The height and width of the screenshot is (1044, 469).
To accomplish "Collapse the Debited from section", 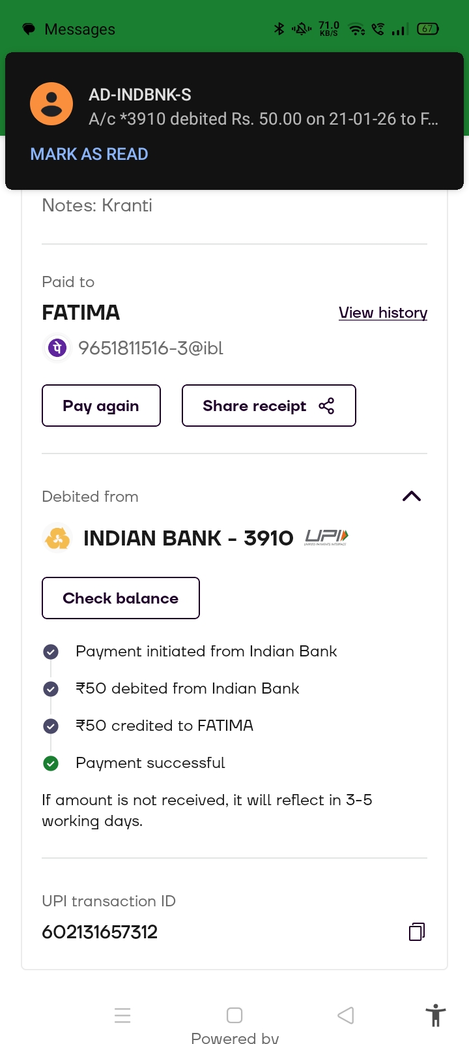I will tap(412, 497).
